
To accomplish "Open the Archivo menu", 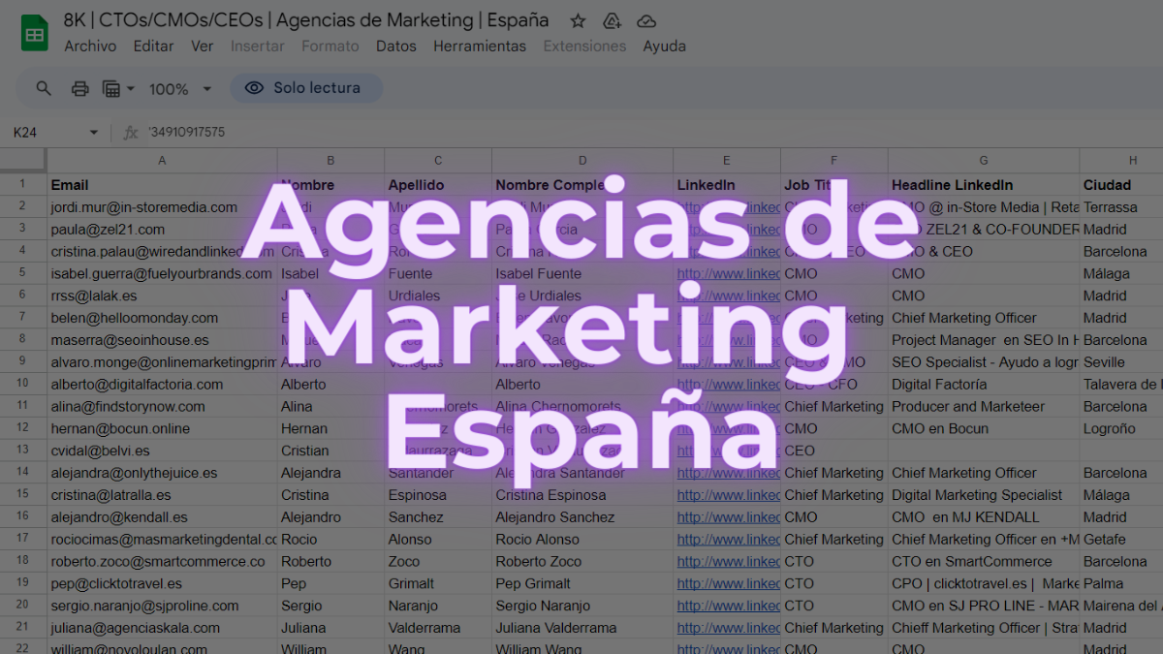I will point(90,46).
